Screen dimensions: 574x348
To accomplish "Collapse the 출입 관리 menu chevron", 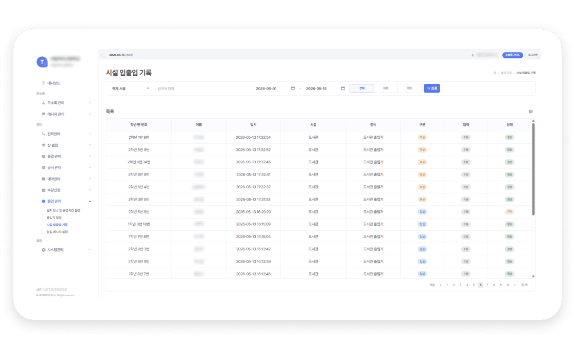I will click(x=90, y=201).
